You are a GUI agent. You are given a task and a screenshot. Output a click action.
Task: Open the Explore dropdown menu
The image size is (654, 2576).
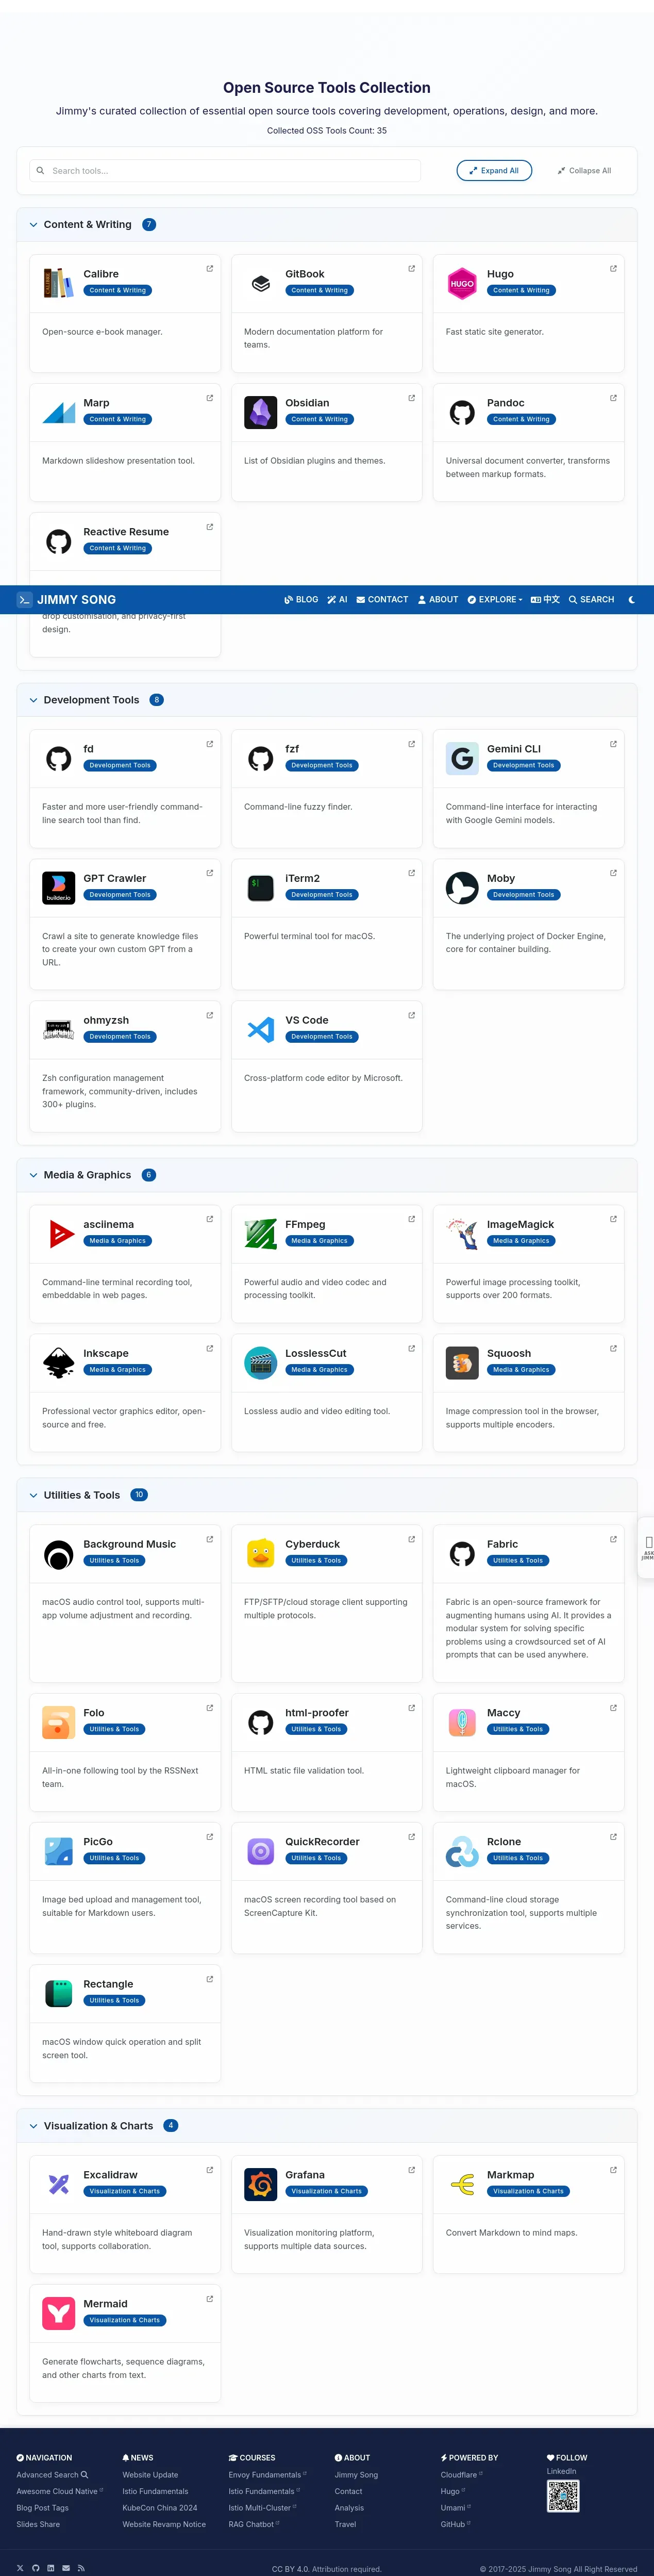494,600
